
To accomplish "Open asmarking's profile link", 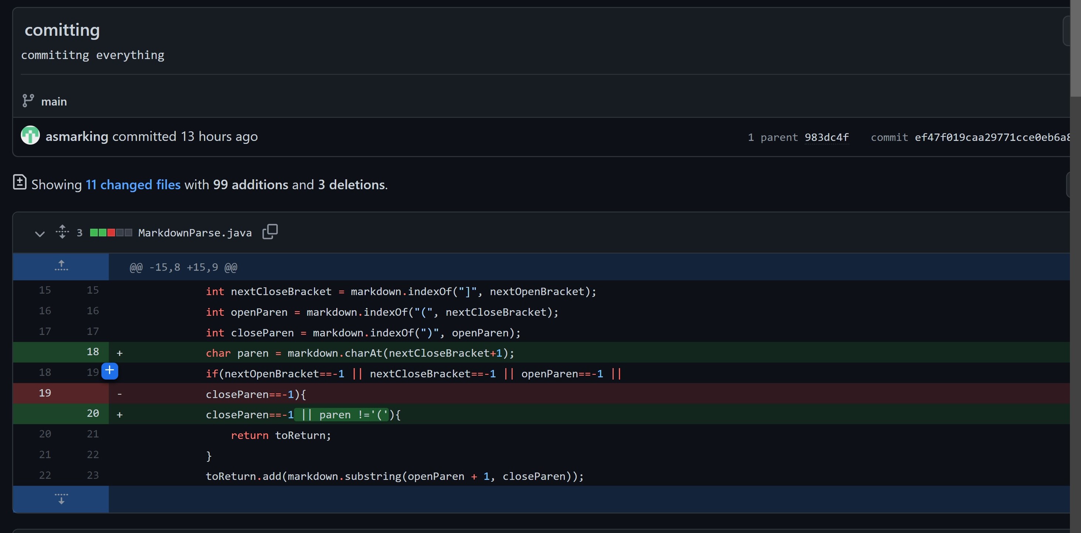I will [x=77, y=136].
